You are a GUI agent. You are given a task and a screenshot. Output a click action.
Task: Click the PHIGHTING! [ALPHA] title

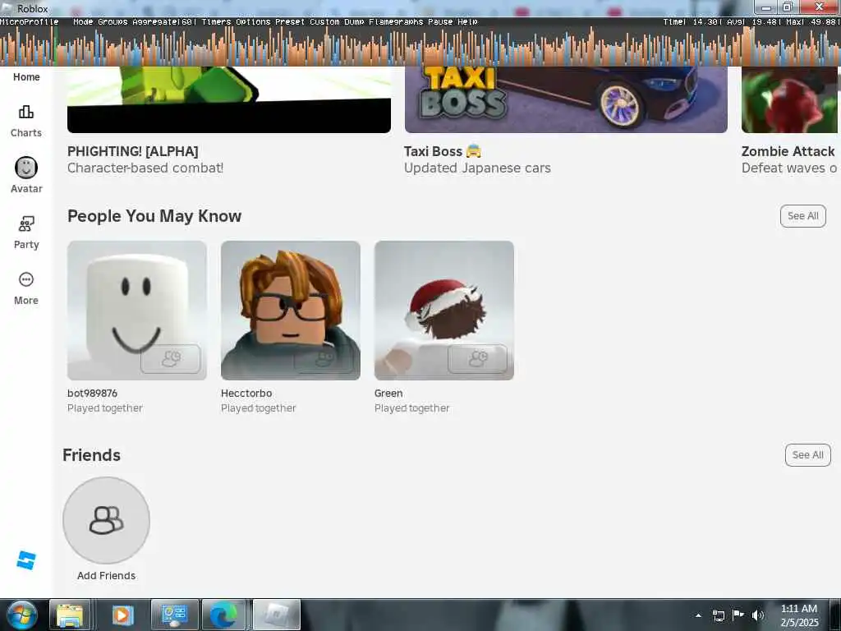pyautogui.click(x=132, y=151)
